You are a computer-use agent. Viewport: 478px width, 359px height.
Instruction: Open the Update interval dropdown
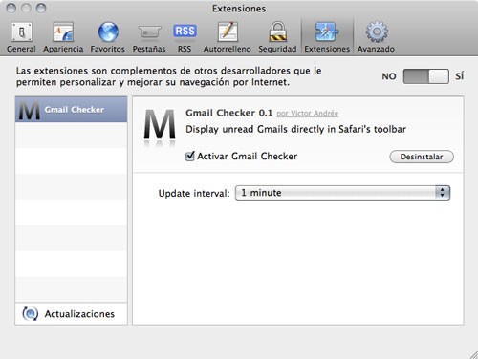(x=342, y=193)
